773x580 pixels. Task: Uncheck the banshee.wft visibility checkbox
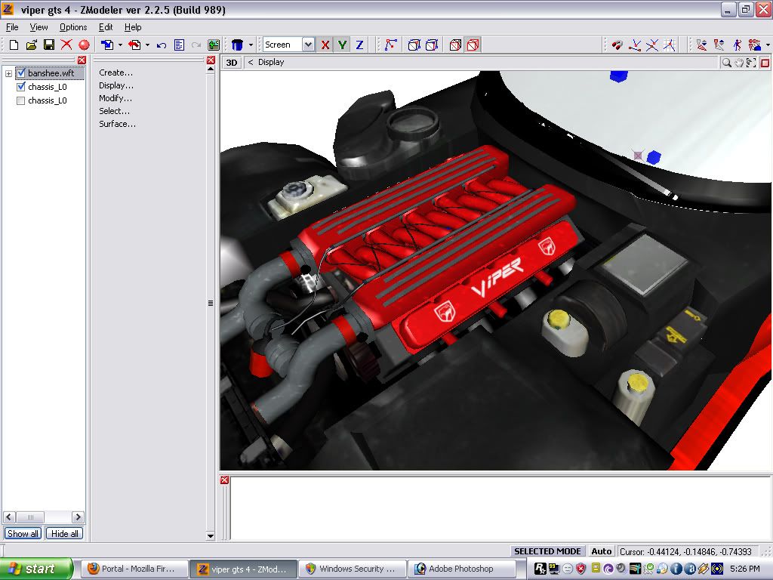point(21,73)
